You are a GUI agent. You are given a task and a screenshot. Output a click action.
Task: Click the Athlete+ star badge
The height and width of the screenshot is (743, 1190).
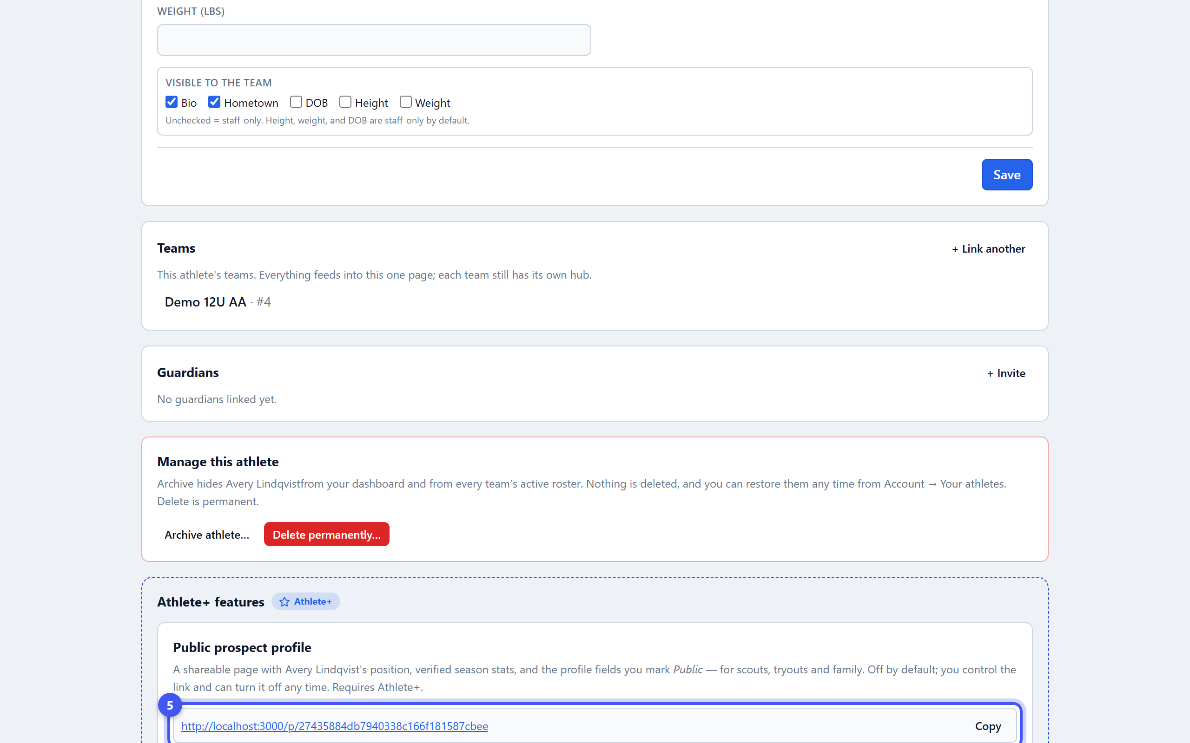[x=305, y=601]
